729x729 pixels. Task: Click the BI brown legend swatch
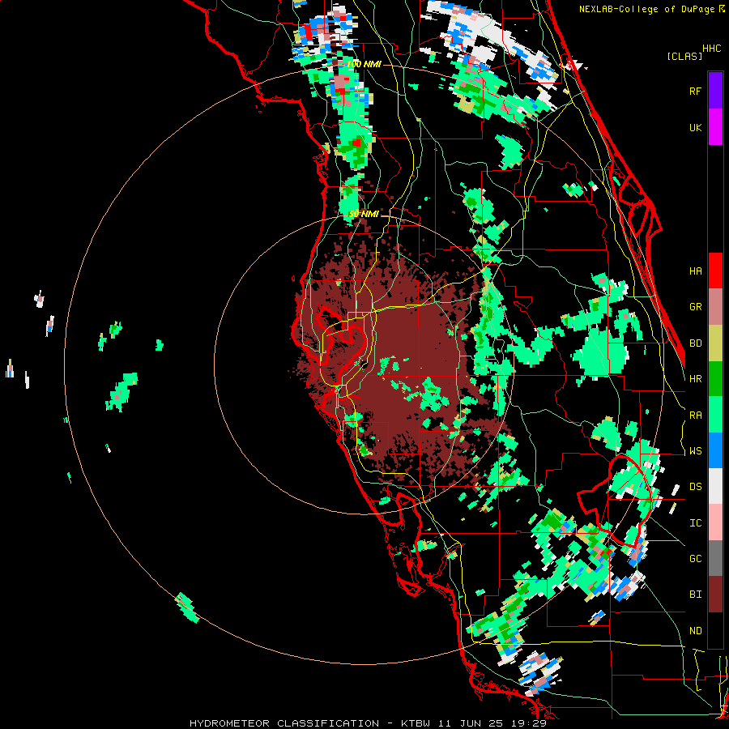[715, 595]
